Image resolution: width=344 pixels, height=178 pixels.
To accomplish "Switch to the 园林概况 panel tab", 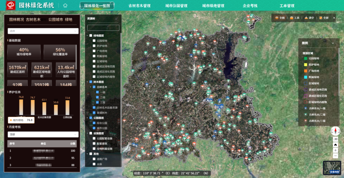I will point(17,19).
